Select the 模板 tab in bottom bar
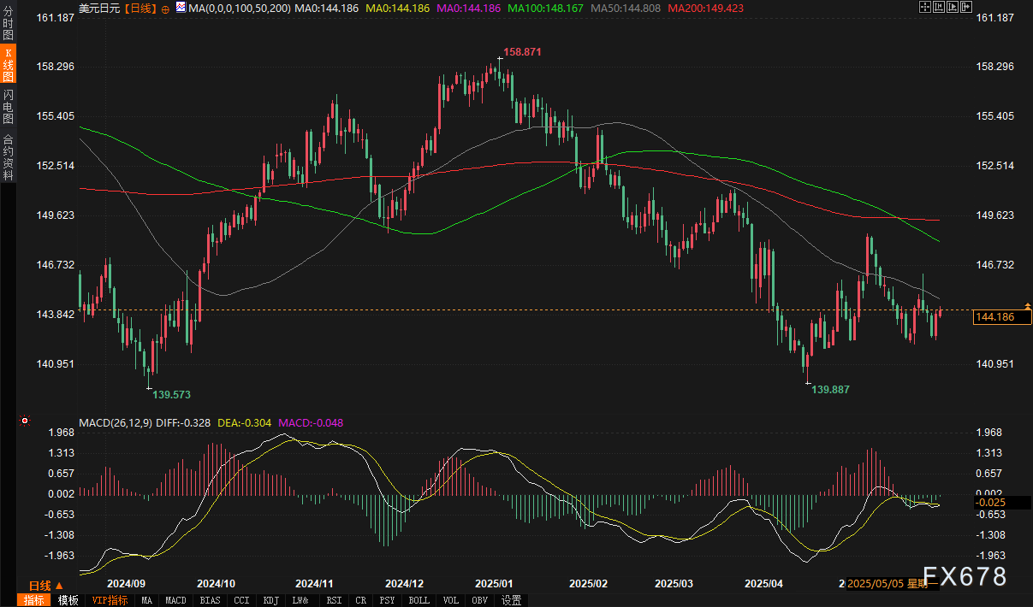Image resolution: width=1033 pixels, height=607 pixels. point(68,600)
